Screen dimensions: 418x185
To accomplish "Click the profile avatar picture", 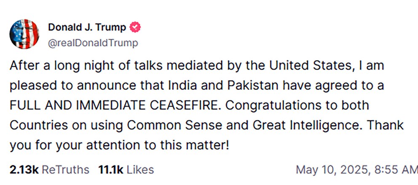I will point(24,34).
